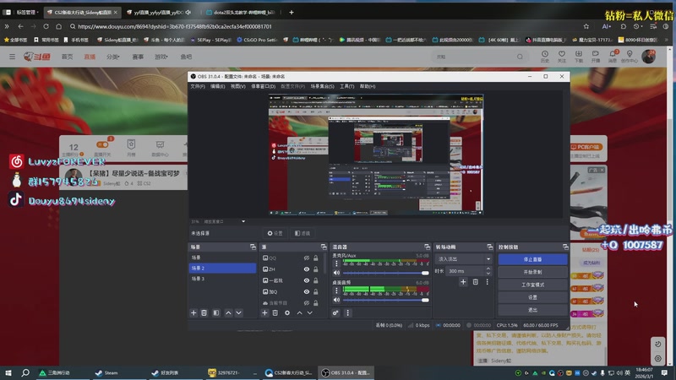Click the 工作室模式 studio mode button
The width and height of the screenshot is (676, 380).
pyautogui.click(x=532, y=285)
